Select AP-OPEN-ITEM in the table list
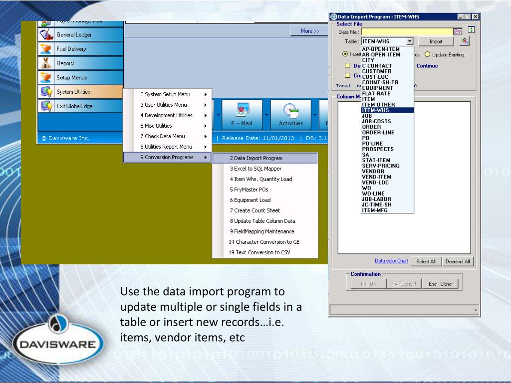The height and width of the screenshot is (383, 511). [x=387, y=49]
